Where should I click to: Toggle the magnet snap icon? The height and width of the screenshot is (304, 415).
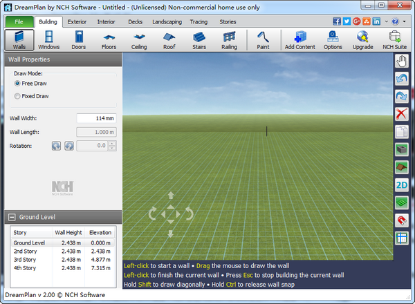point(401,220)
